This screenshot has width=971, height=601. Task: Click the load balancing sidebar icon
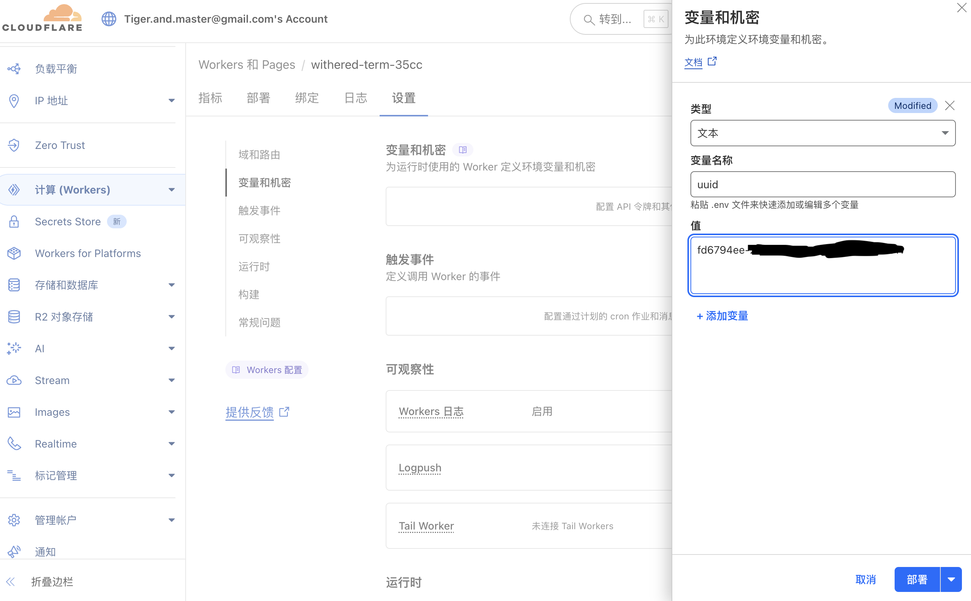[x=14, y=69]
